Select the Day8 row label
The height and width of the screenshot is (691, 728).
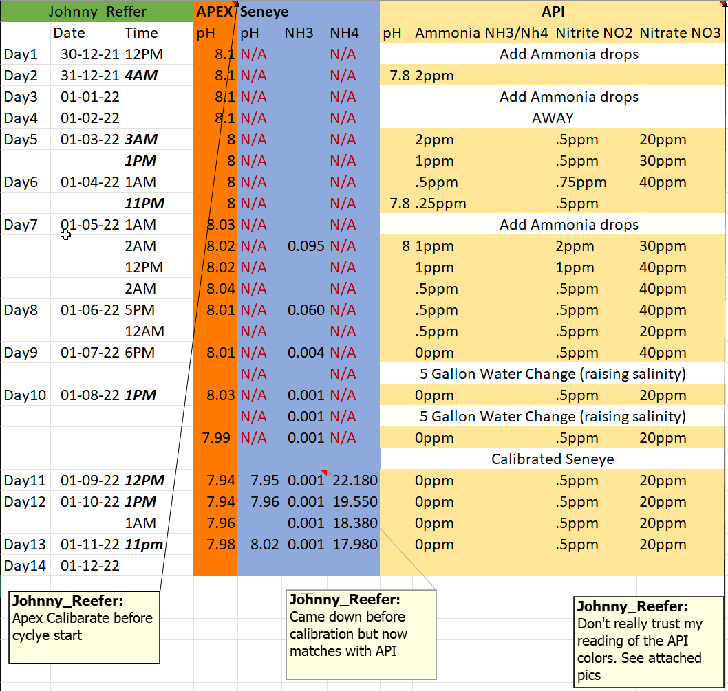(21, 311)
